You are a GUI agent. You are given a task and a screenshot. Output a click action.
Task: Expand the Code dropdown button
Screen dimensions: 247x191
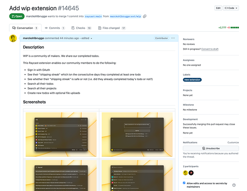tap(231, 8)
